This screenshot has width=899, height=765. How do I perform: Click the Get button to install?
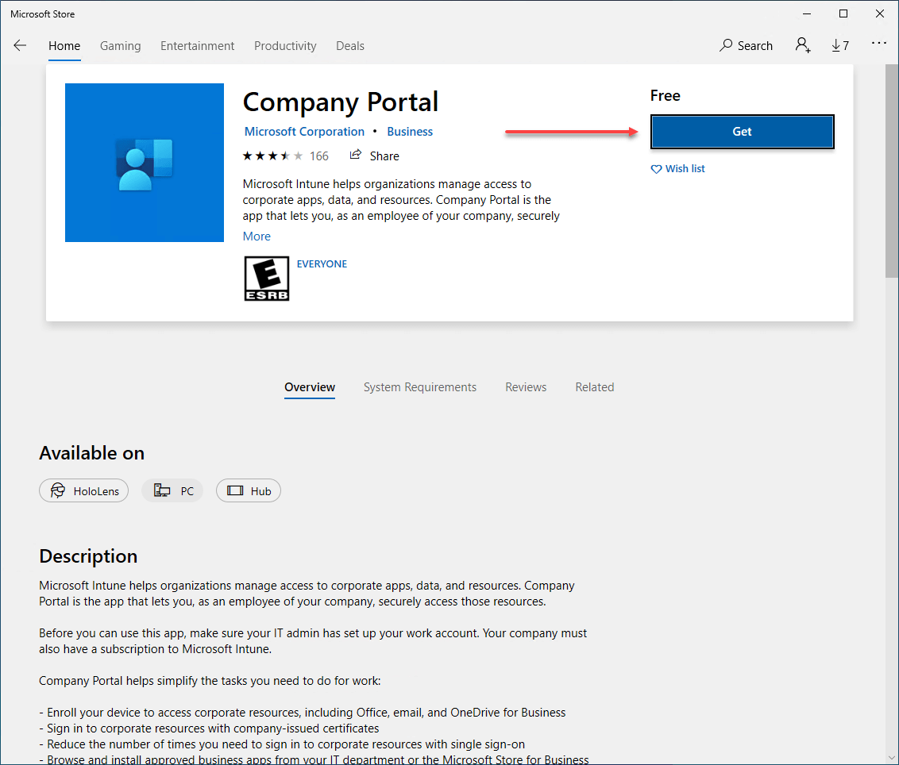coord(741,131)
